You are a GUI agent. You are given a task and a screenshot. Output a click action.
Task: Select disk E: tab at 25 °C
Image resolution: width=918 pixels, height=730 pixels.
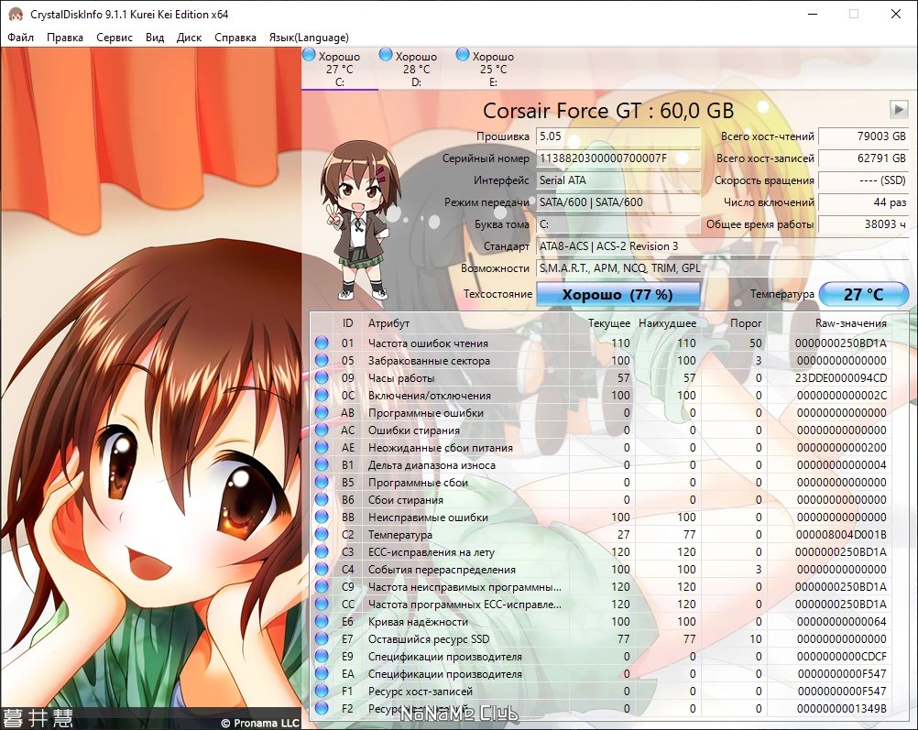[493, 69]
